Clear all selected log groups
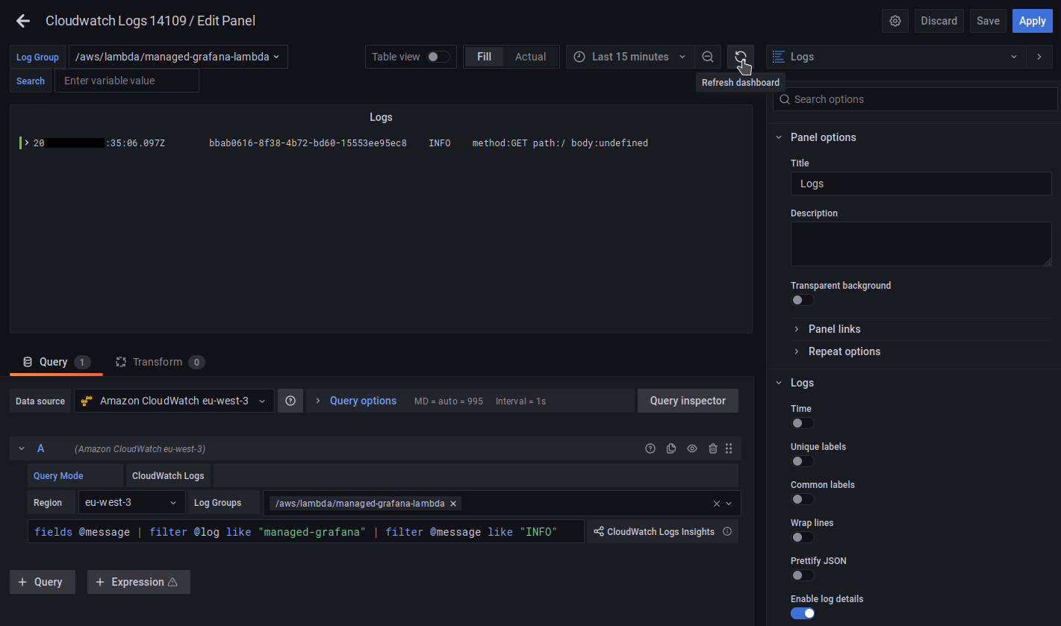This screenshot has width=1061, height=626. tap(717, 504)
